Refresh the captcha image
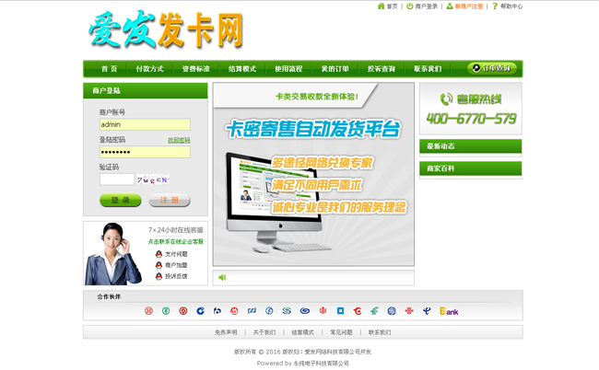This screenshot has height=370, width=599. [153, 179]
